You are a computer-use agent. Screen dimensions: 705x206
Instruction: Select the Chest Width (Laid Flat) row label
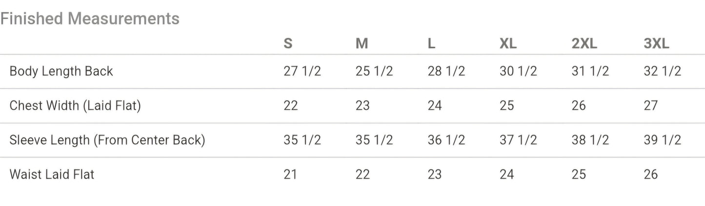click(x=75, y=105)
